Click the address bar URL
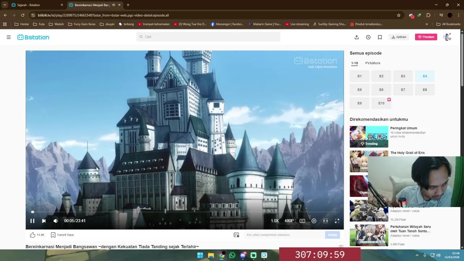 (x=103, y=15)
